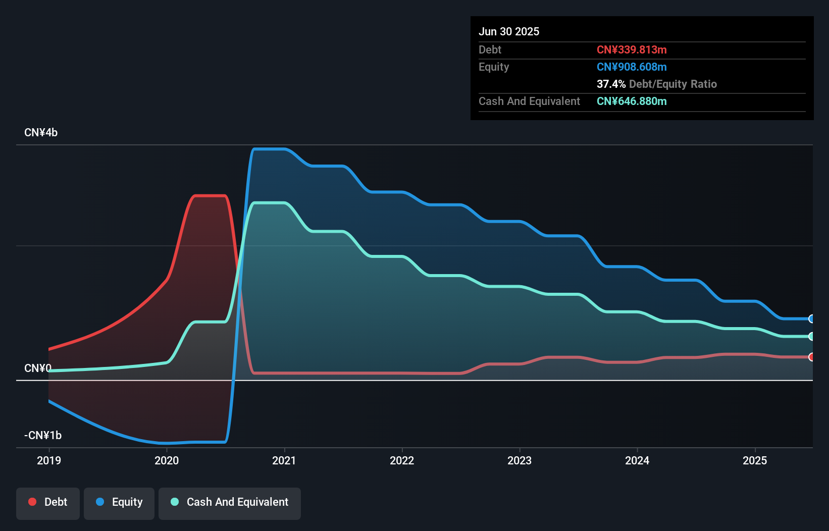This screenshot has width=829, height=531.
Task: Select the blue Equity endpoint marker on chart
Action: [x=811, y=319]
